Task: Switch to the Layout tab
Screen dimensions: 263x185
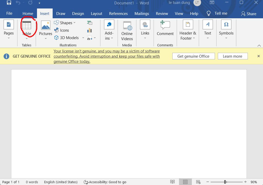Action: coord(97,14)
